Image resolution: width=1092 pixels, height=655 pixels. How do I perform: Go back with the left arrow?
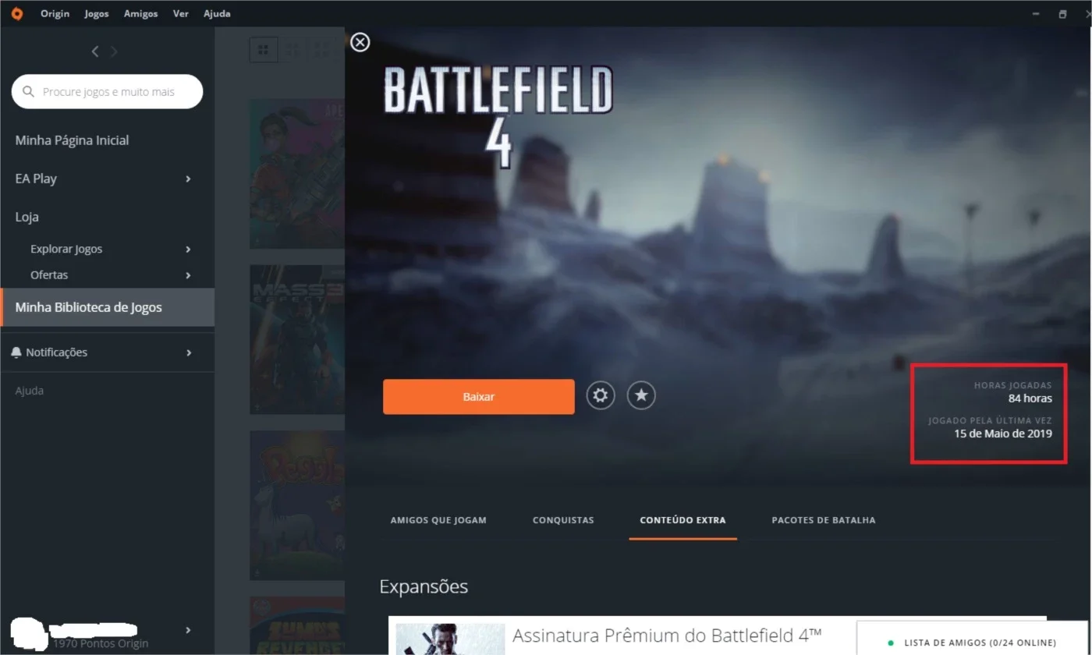(95, 51)
